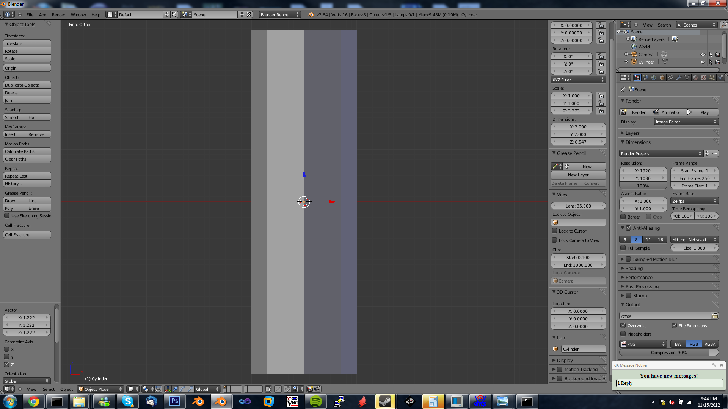Open Spotify from the taskbar
728x409 pixels.
coord(315,401)
